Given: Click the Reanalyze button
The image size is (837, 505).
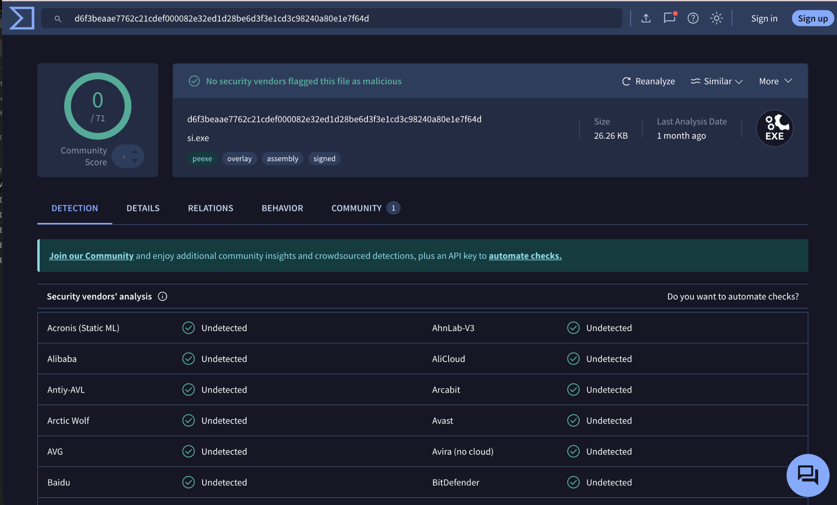Looking at the screenshot, I should tap(648, 81).
